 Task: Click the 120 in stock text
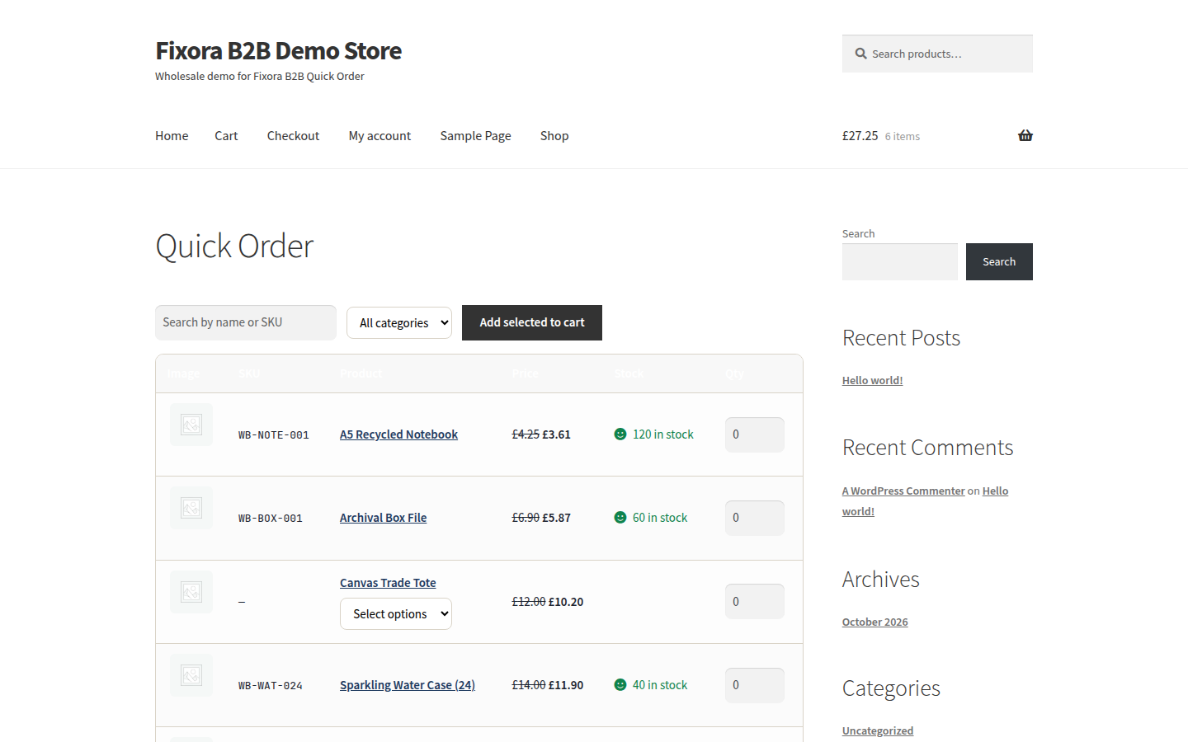tap(663, 434)
